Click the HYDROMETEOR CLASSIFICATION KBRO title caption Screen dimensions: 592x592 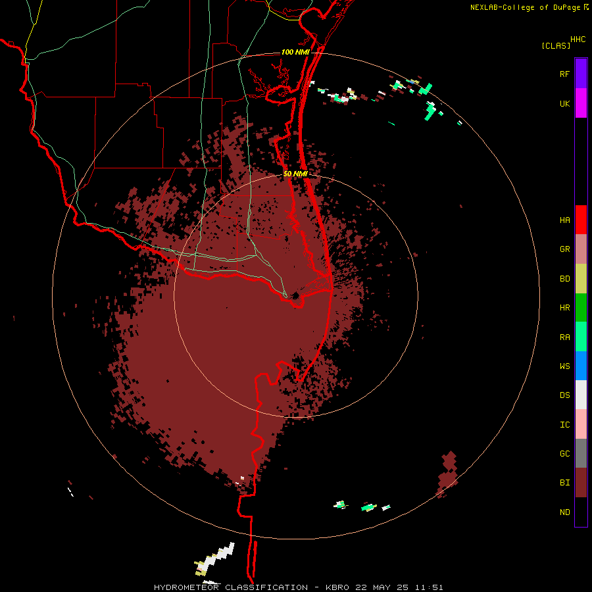point(298,587)
